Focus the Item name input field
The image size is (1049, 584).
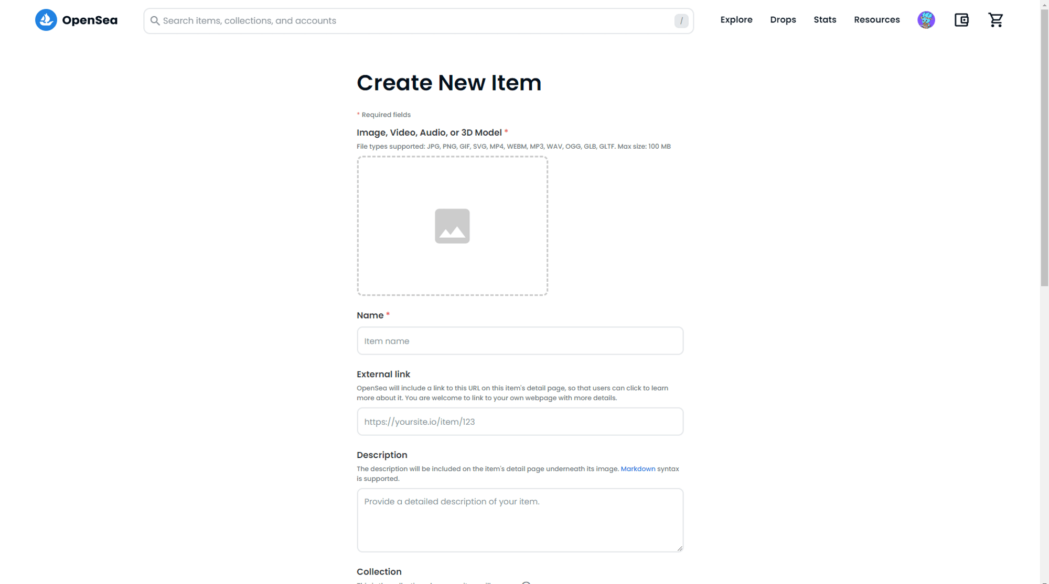click(519, 341)
